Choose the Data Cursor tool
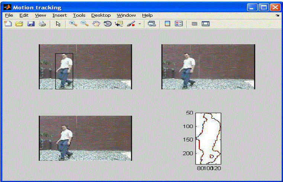This screenshot has height=182, width=283. click(119, 24)
